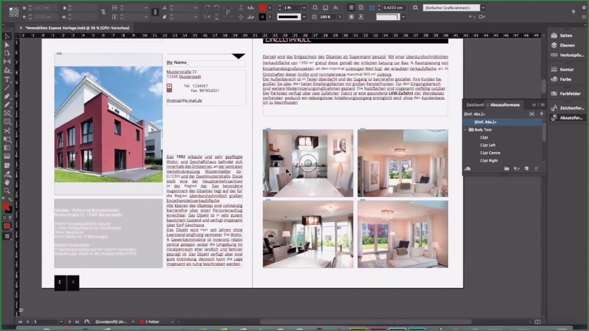This screenshot has width=589, height=331.
Task: Collapse the Body Text style group
Action: (465, 130)
